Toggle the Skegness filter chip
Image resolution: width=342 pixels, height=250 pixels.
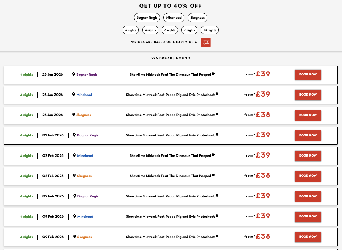tap(197, 18)
